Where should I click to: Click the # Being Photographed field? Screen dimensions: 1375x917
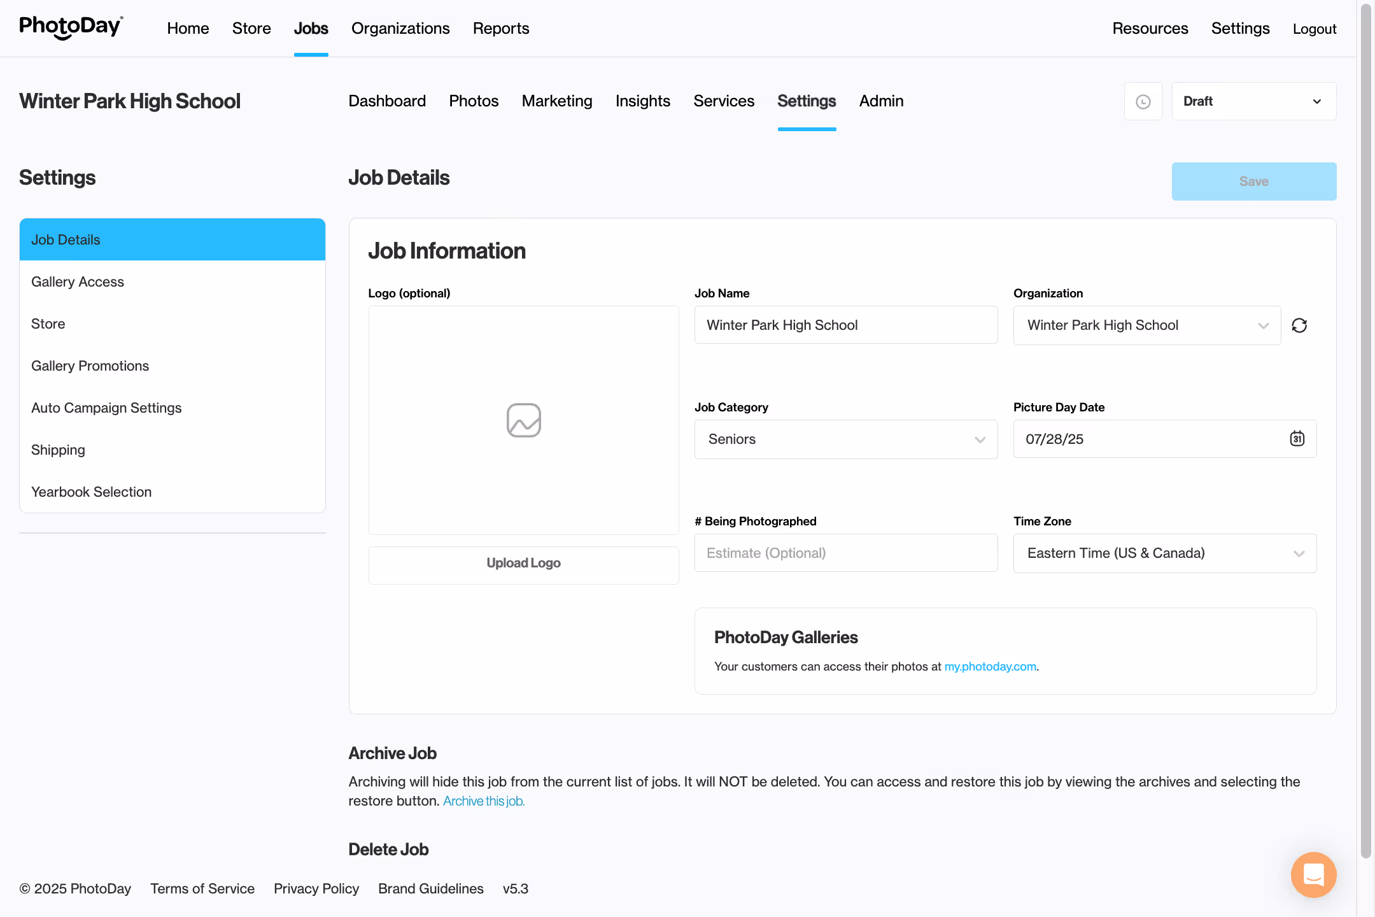coord(846,553)
